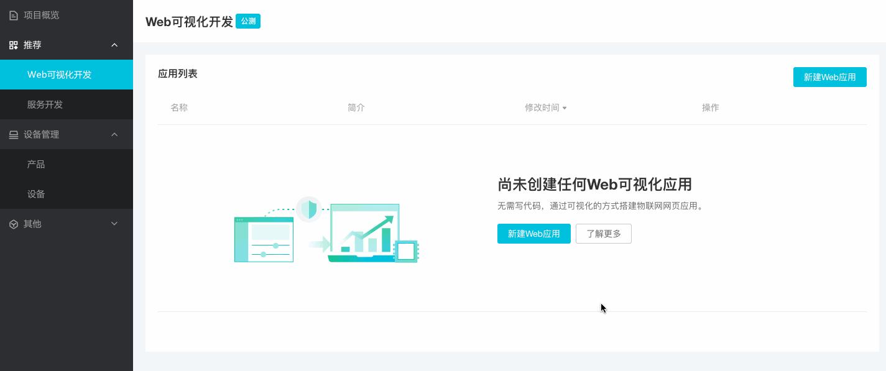Click the center 新建Web应用 button
Screen dimensions: 886x371
tap(533, 234)
